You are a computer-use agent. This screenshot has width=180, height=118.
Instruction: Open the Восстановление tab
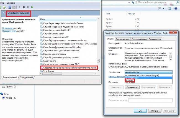[x=139, y=39]
